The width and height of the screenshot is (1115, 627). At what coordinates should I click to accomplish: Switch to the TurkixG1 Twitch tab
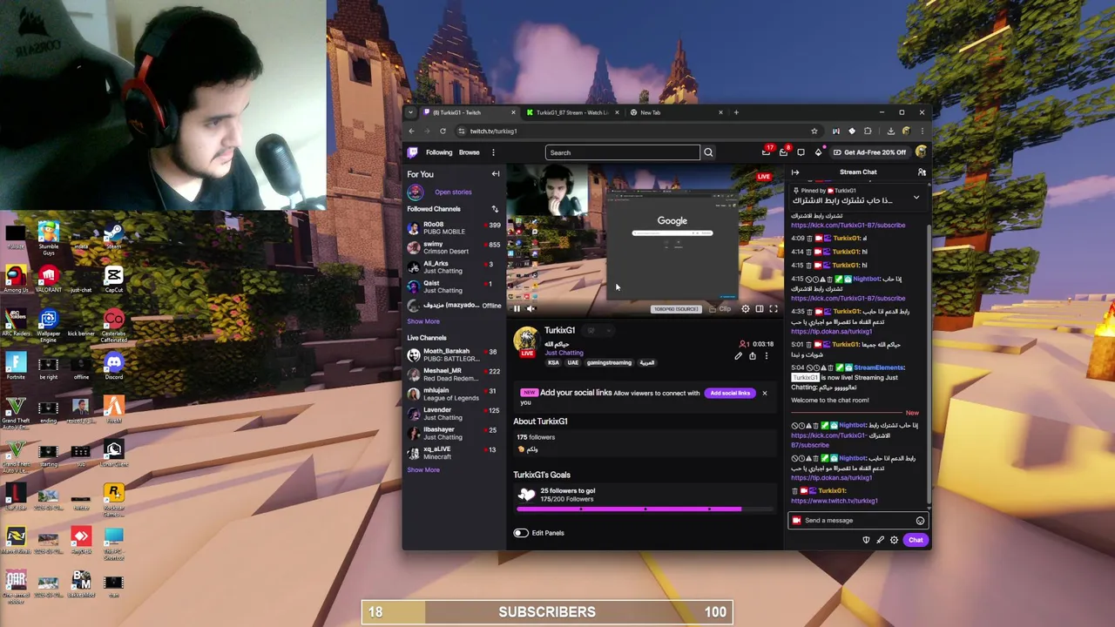point(469,112)
